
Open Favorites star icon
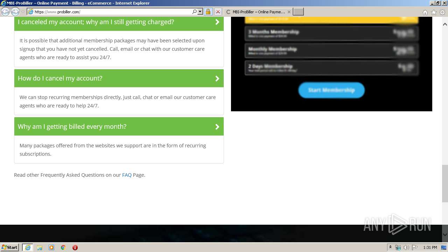point(434,12)
